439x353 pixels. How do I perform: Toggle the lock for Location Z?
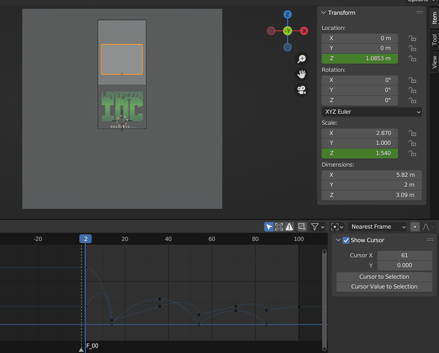(412, 59)
